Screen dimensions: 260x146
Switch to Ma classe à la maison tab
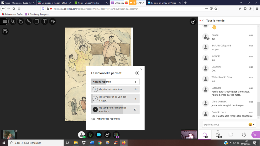click(55, 3)
